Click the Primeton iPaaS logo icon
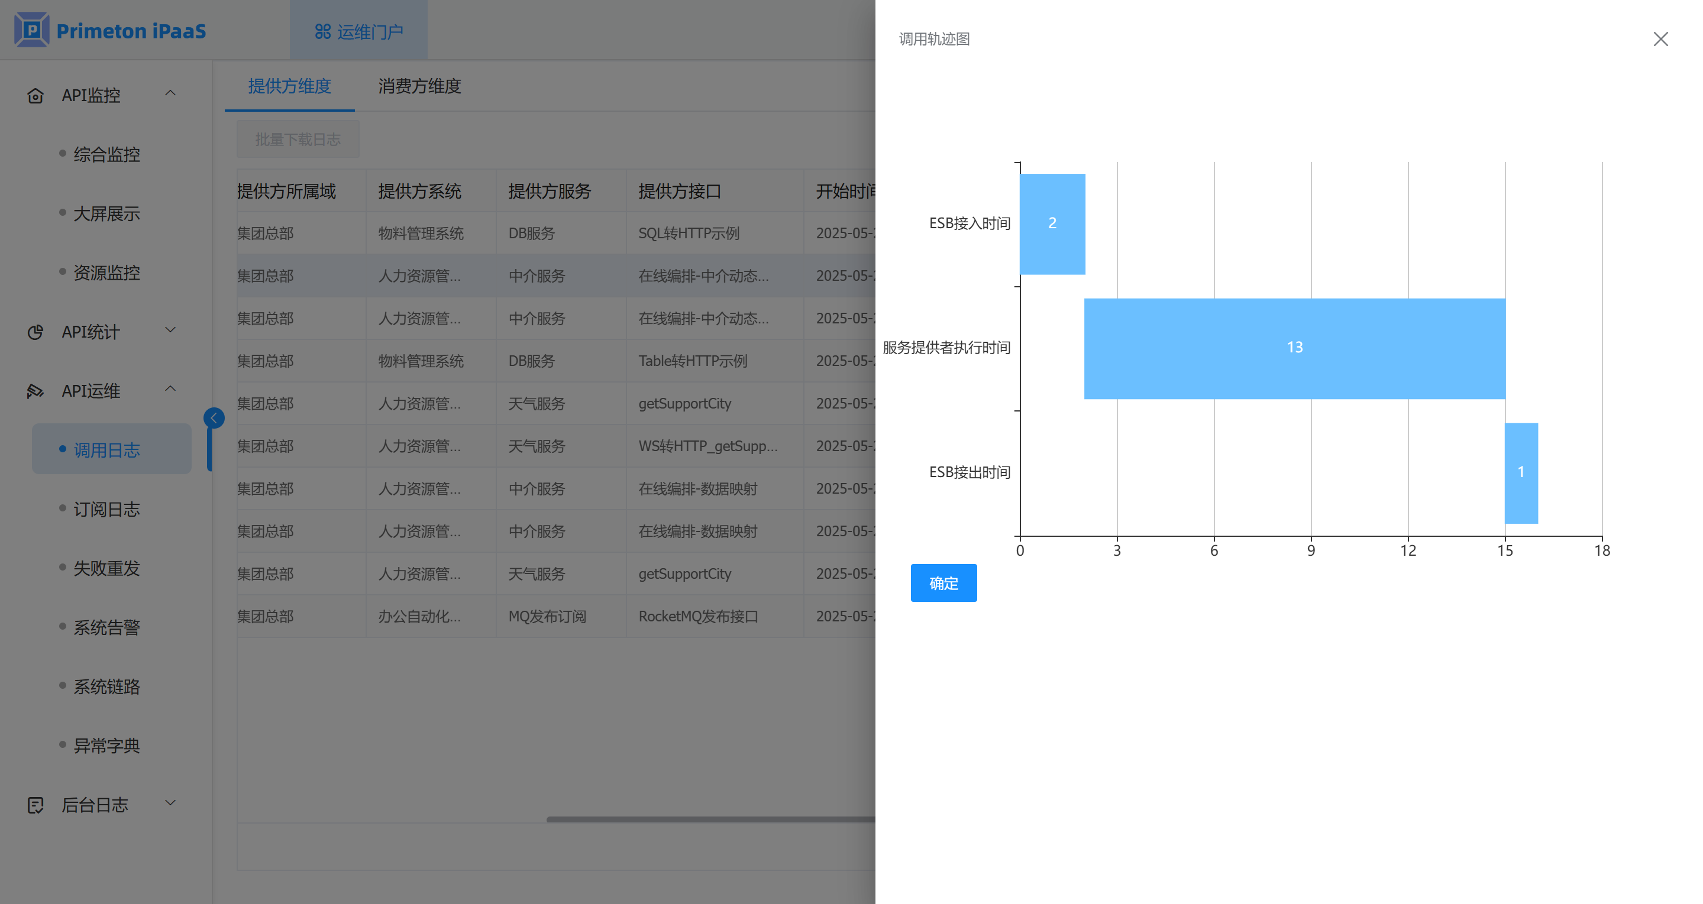1703x904 pixels. click(32, 30)
